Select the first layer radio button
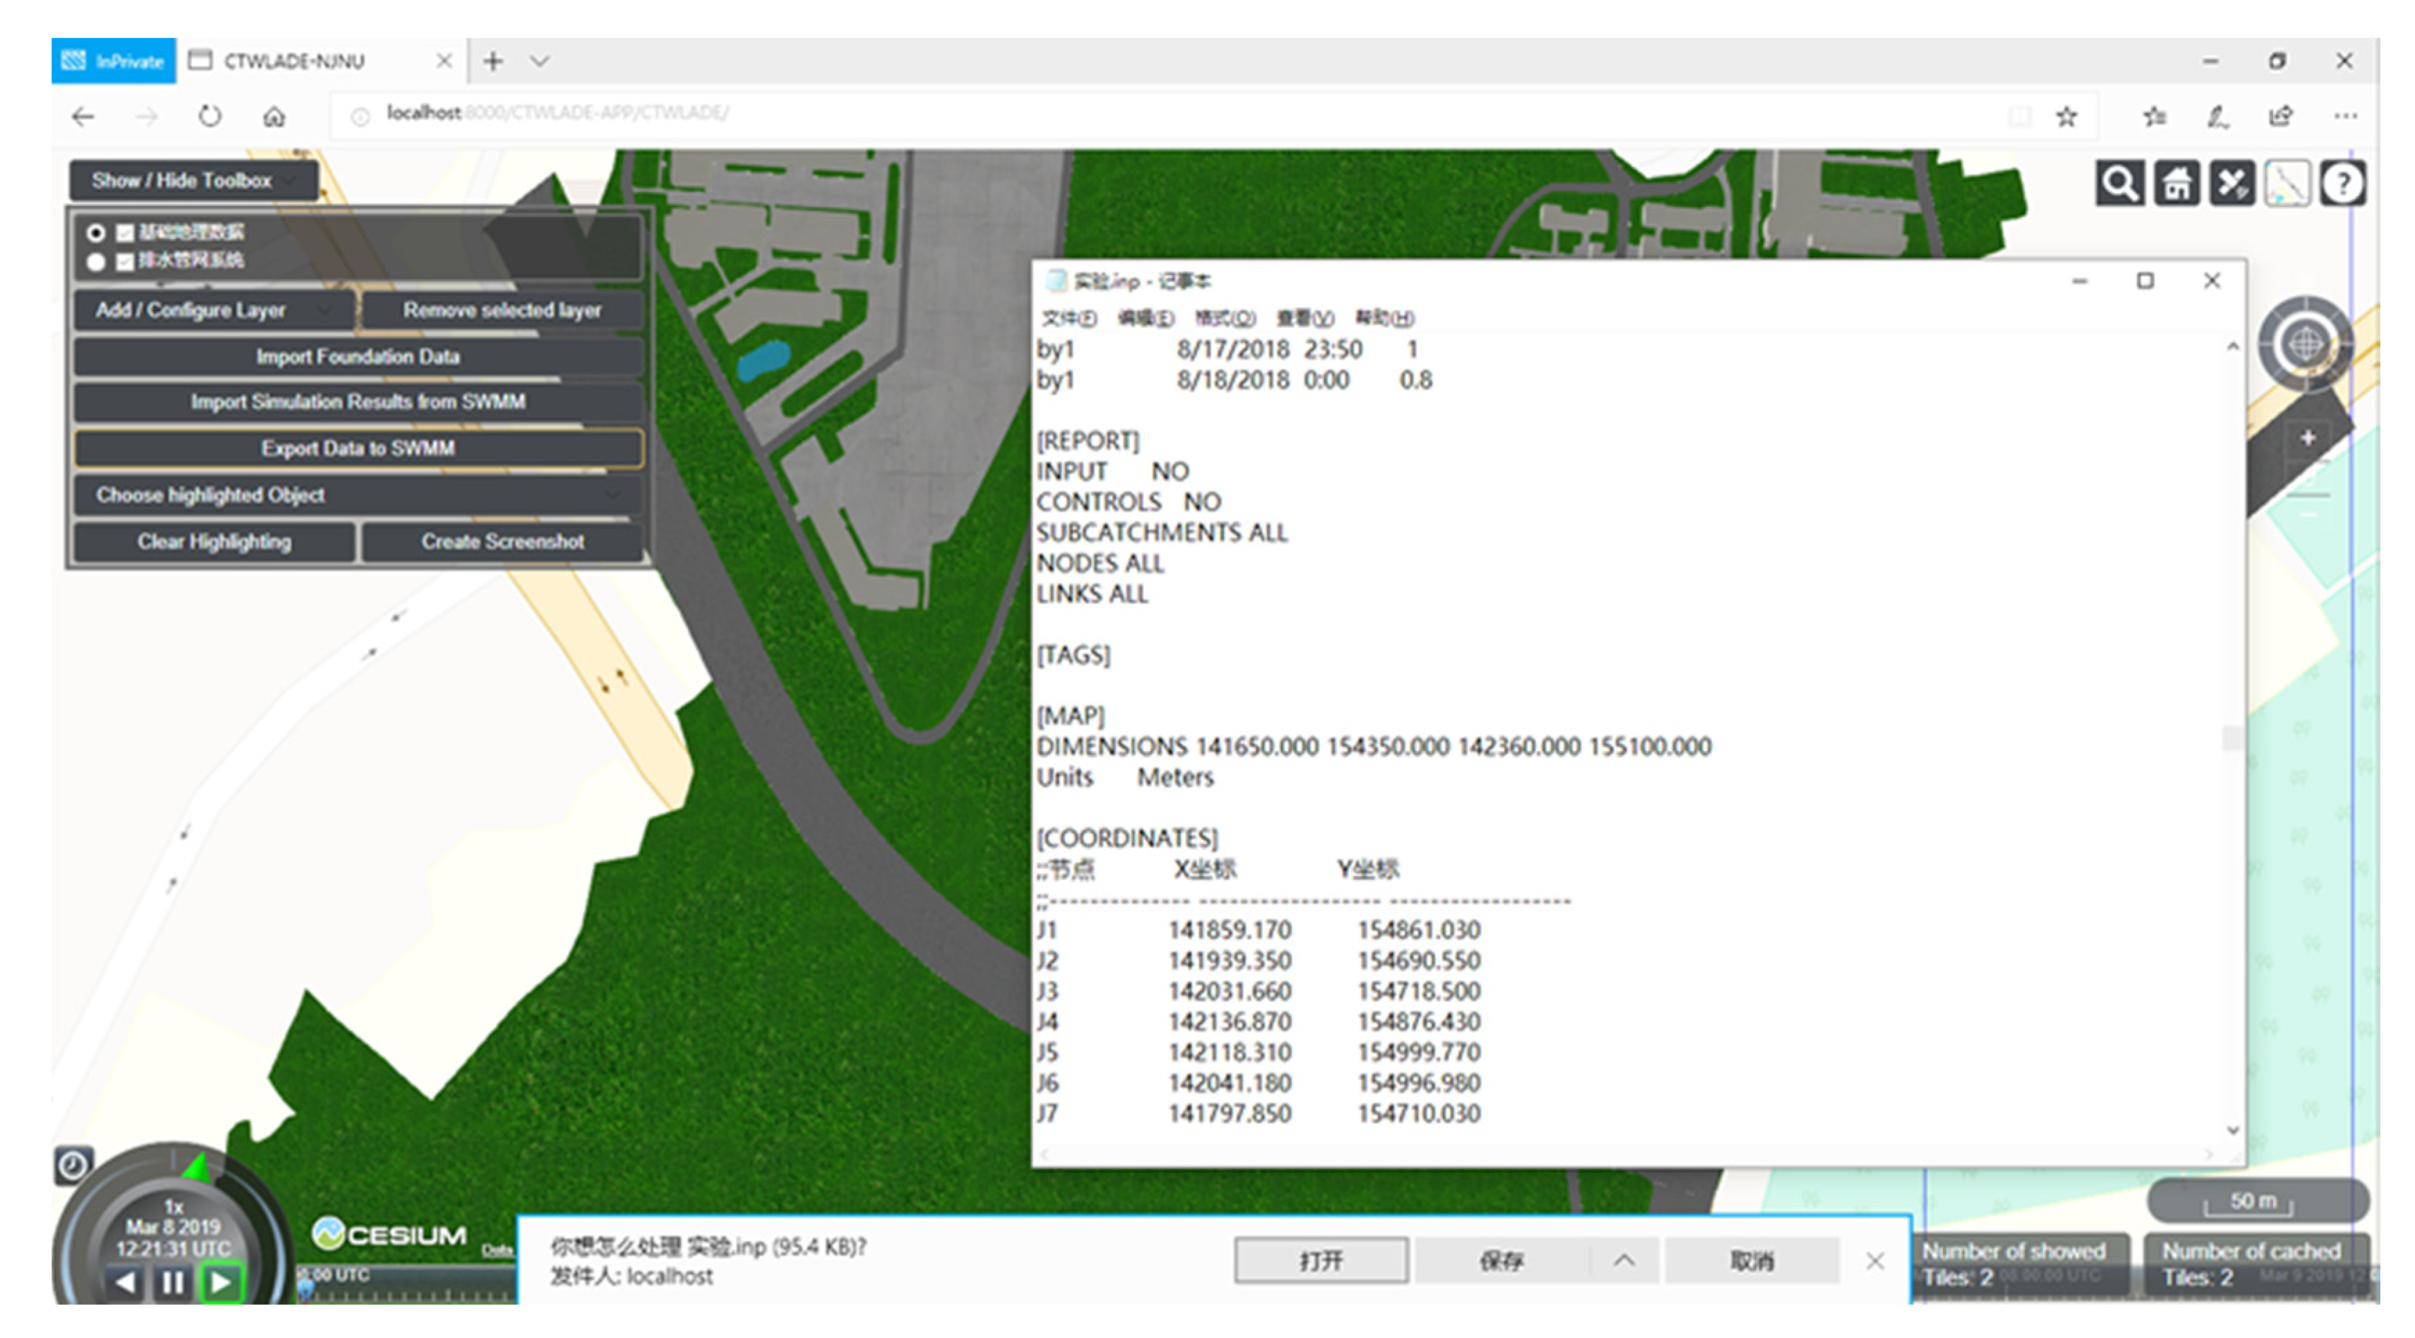This screenshot has width=2415, height=1338. click(96, 233)
